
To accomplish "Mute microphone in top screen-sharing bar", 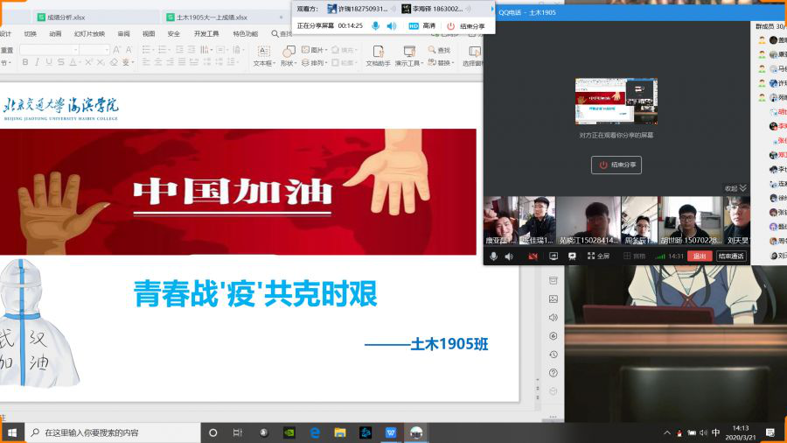I will click(x=376, y=26).
